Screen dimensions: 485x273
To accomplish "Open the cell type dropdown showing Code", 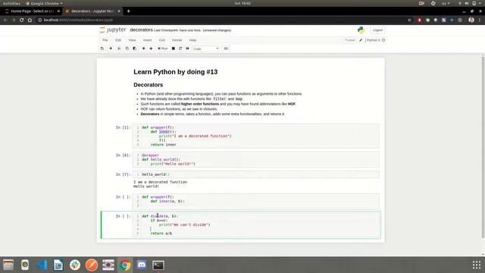I will 205,49.
